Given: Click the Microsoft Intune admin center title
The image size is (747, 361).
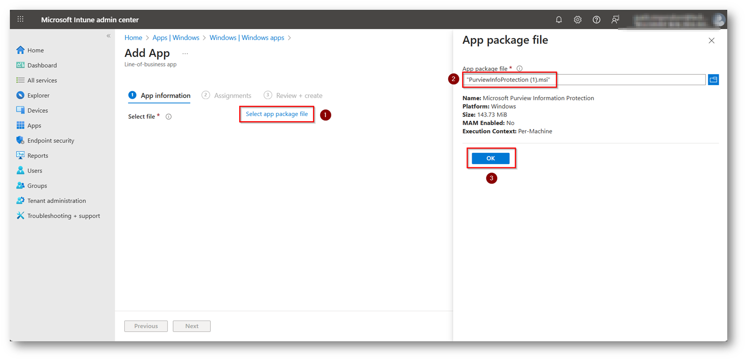Looking at the screenshot, I should [x=90, y=20].
